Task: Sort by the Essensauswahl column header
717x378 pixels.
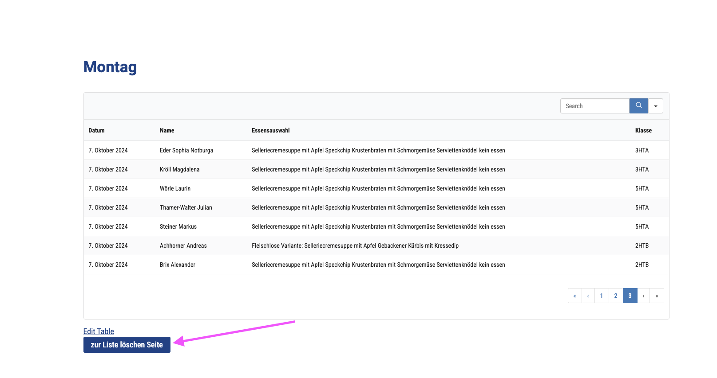Action: 270,130
